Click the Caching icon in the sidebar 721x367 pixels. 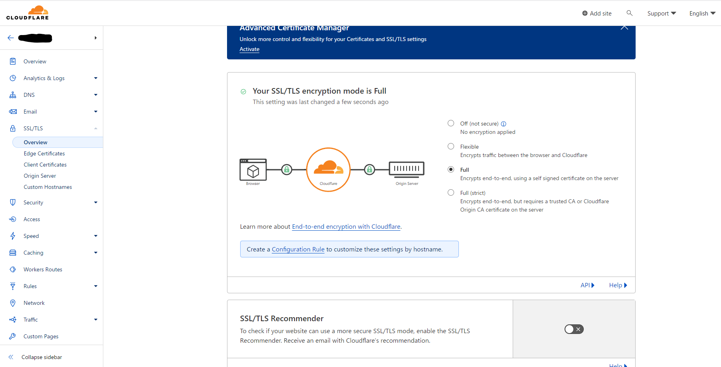[13, 253]
